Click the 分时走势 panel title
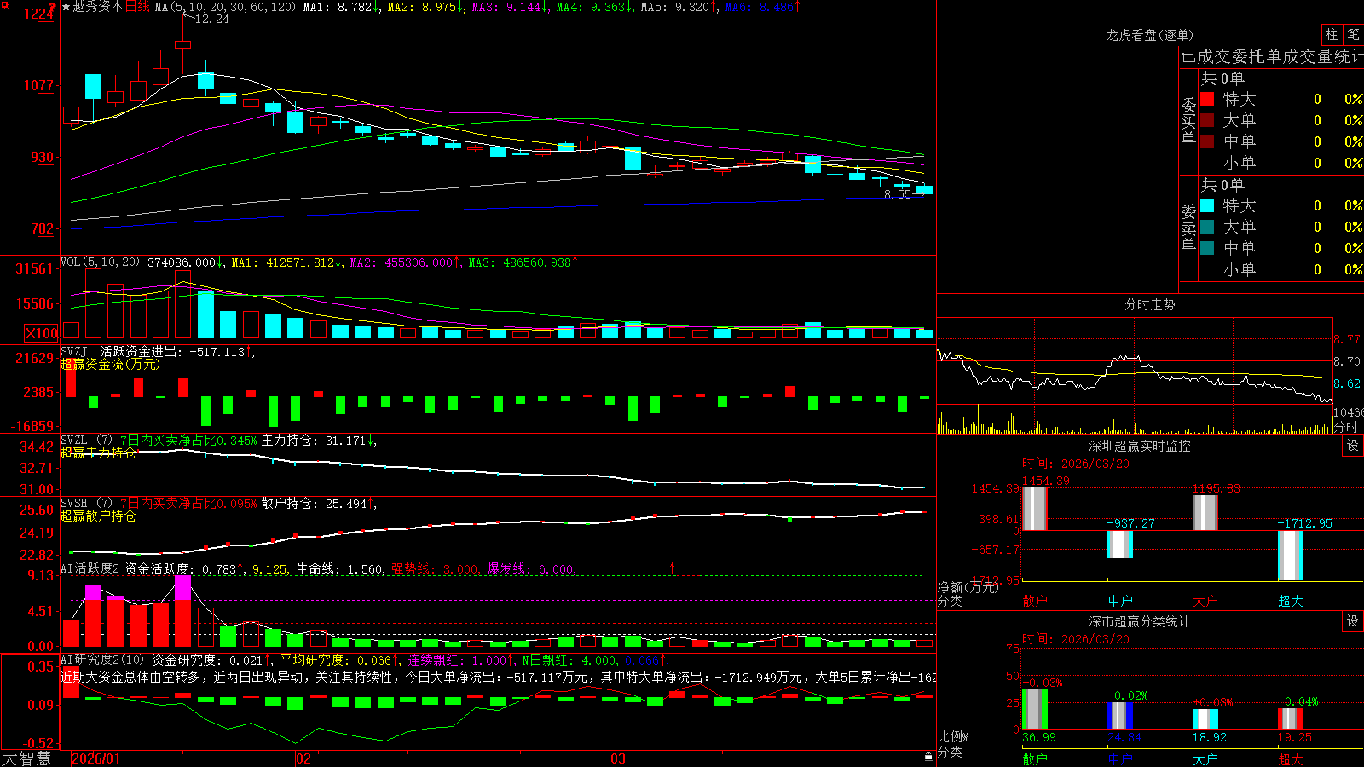 1149,304
